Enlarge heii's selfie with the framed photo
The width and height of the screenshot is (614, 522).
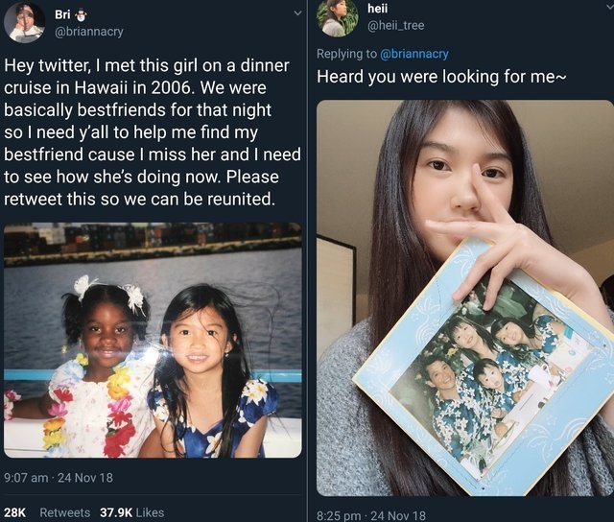click(x=464, y=297)
